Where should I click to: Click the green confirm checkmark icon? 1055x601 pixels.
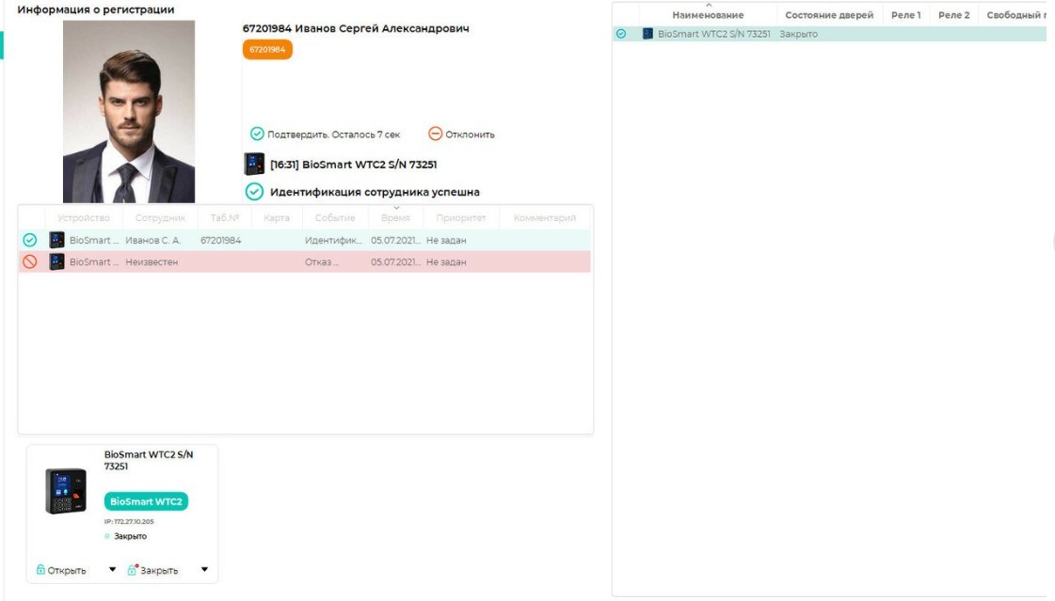point(257,134)
